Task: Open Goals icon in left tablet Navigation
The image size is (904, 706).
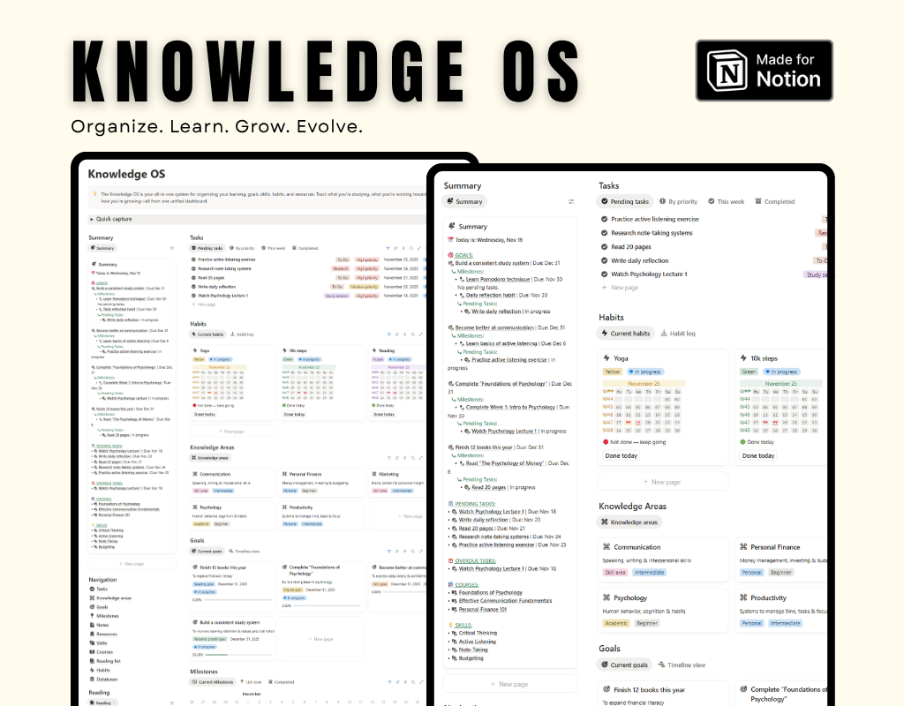Action: tap(92, 607)
